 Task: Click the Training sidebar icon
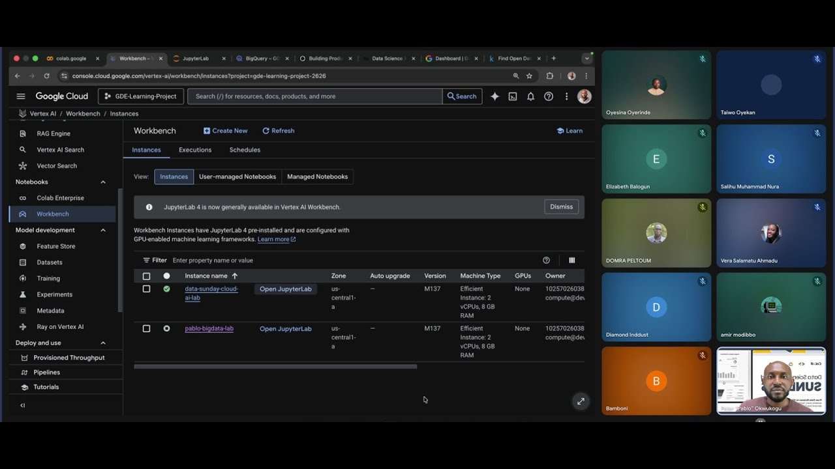point(23,279)
